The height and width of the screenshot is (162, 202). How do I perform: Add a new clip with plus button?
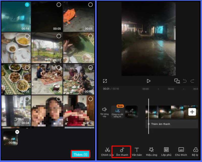tap(192, 112)
